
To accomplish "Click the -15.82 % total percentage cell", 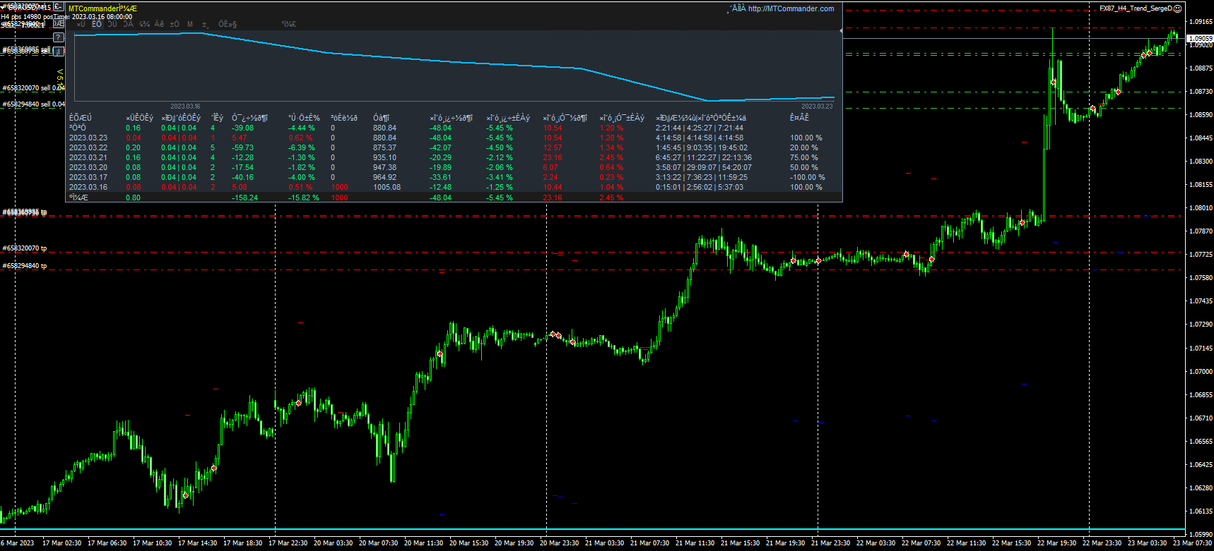I will [304, 198].
